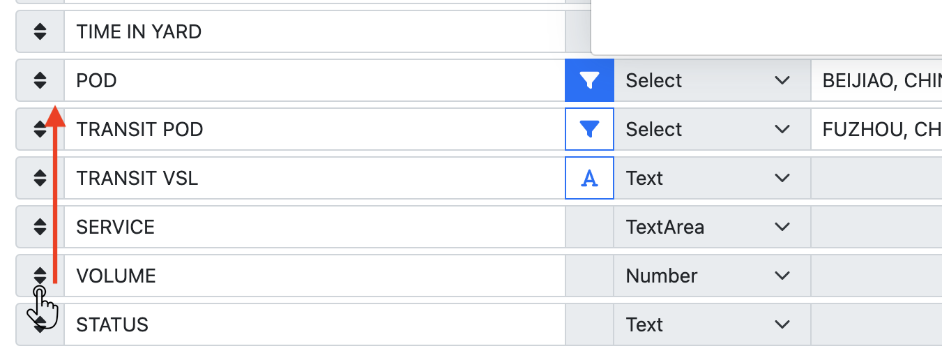Screen dimensions: 942x360
Task: Change the STATUS Text type dropdown
Action: pyautogui.click(x=711, y=325)
